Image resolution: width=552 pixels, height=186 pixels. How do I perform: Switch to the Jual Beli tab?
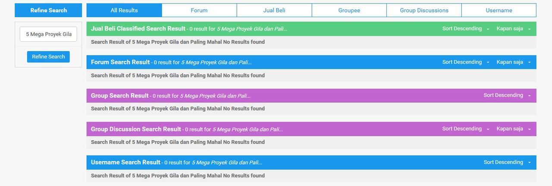coord(274,10)
